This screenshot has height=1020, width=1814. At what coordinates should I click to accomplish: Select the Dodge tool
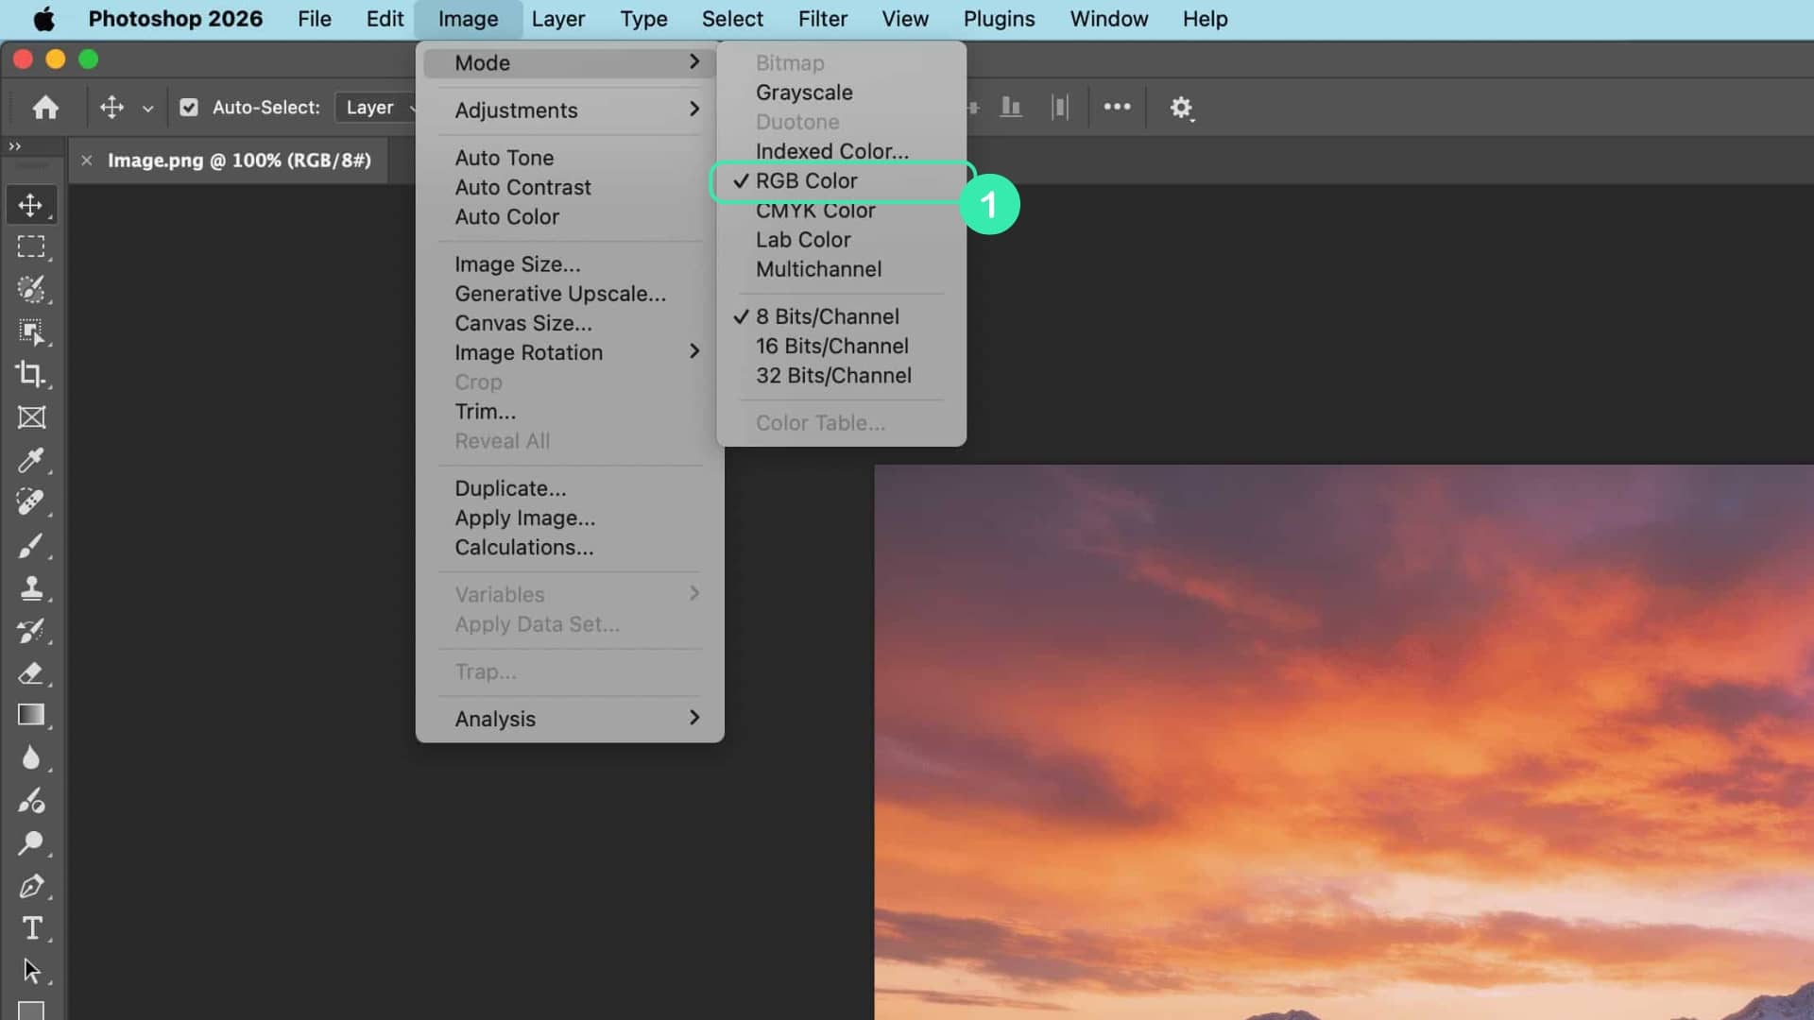click(x=31, y=843)
